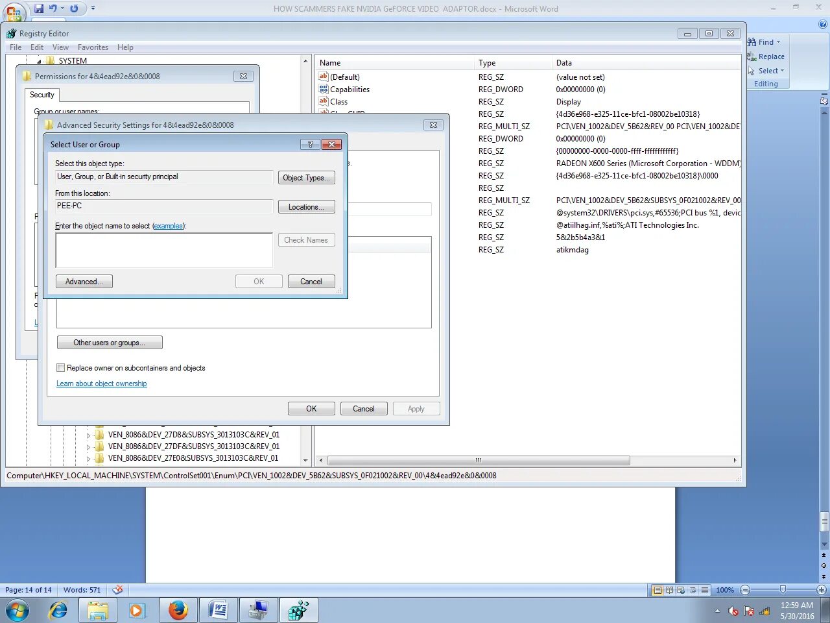Switch Word to Draft view

pos(704,590)
